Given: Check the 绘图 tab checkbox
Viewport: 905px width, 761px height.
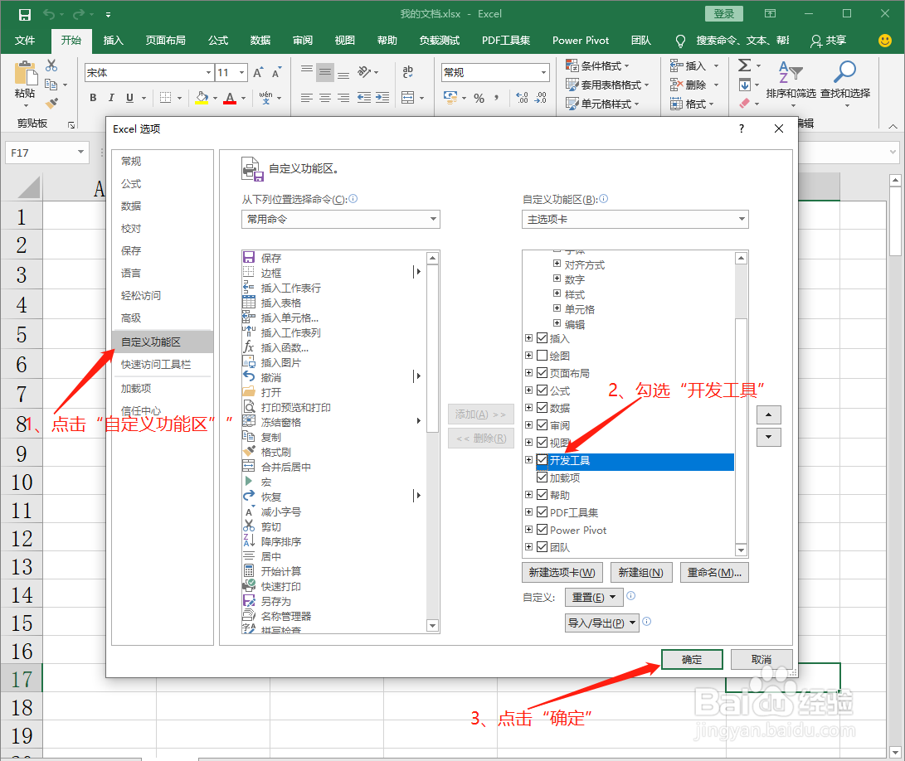Looking at the screenshot, I should (x=542, y=356).
